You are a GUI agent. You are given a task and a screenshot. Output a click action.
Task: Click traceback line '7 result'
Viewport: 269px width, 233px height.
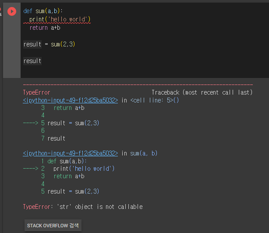click(x=53, y=138)
